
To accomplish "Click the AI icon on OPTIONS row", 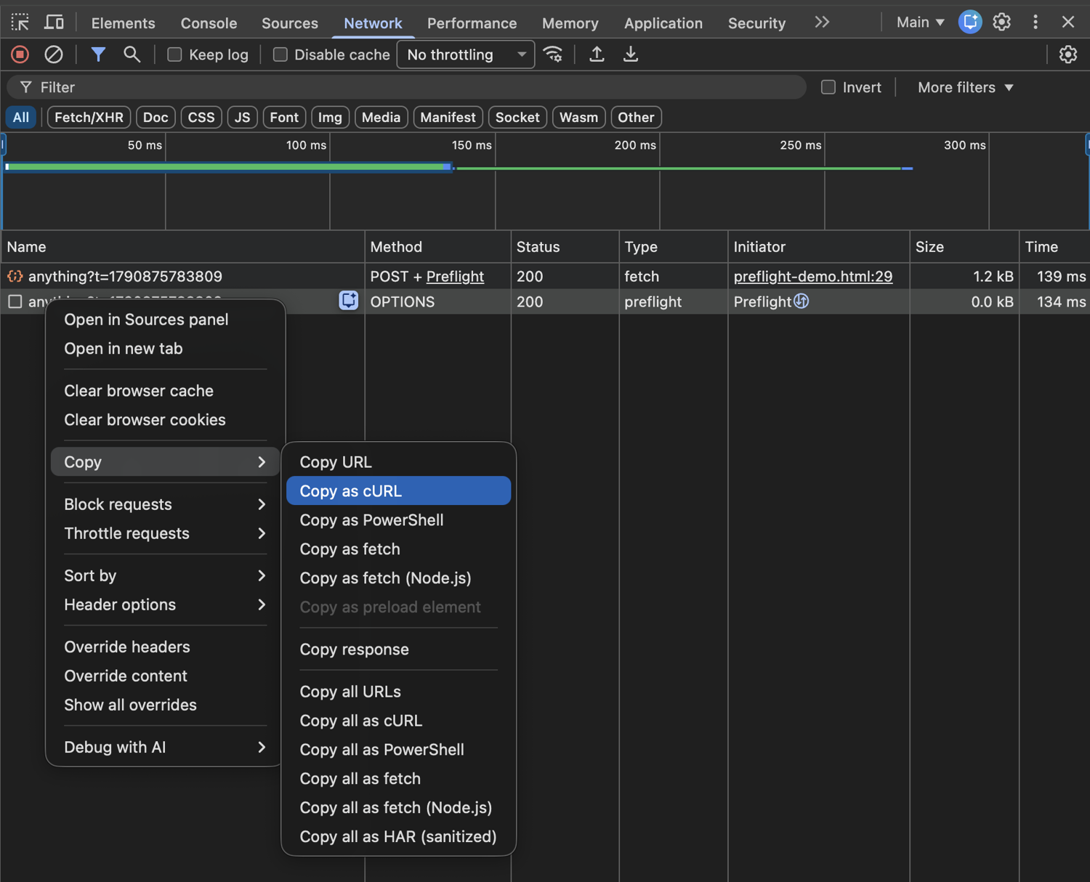I will pos(349,301).
